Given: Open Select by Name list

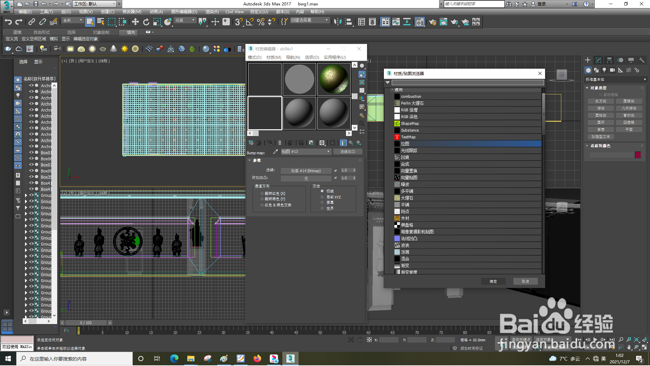Looking at the screenshot, I should [x=101, y=22].
